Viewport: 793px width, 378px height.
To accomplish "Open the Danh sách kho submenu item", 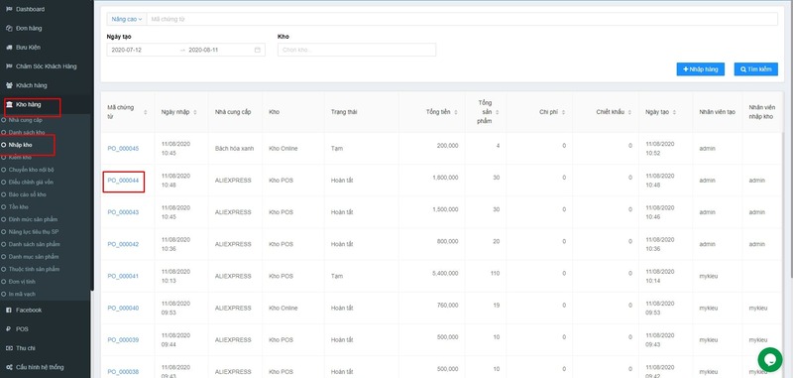I will 27,132.
